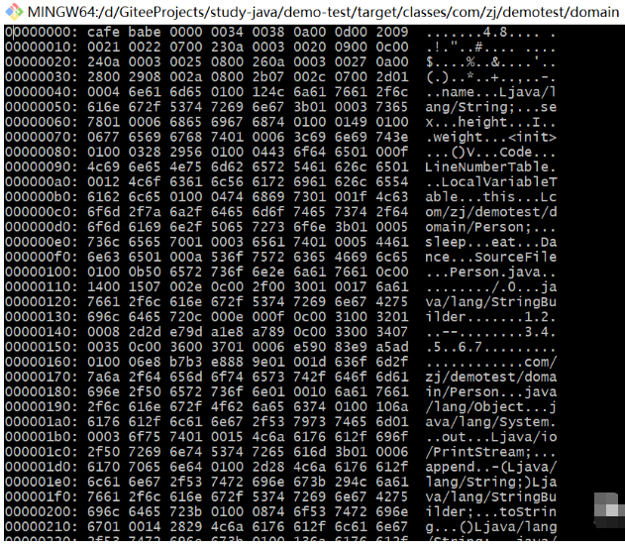
Task: Place cursor on 'cafe' magic number bytes
Action: coord(103,32)
